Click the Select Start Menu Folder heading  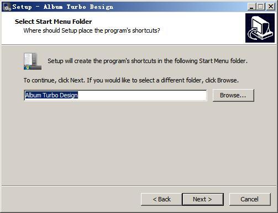point(53,22)
